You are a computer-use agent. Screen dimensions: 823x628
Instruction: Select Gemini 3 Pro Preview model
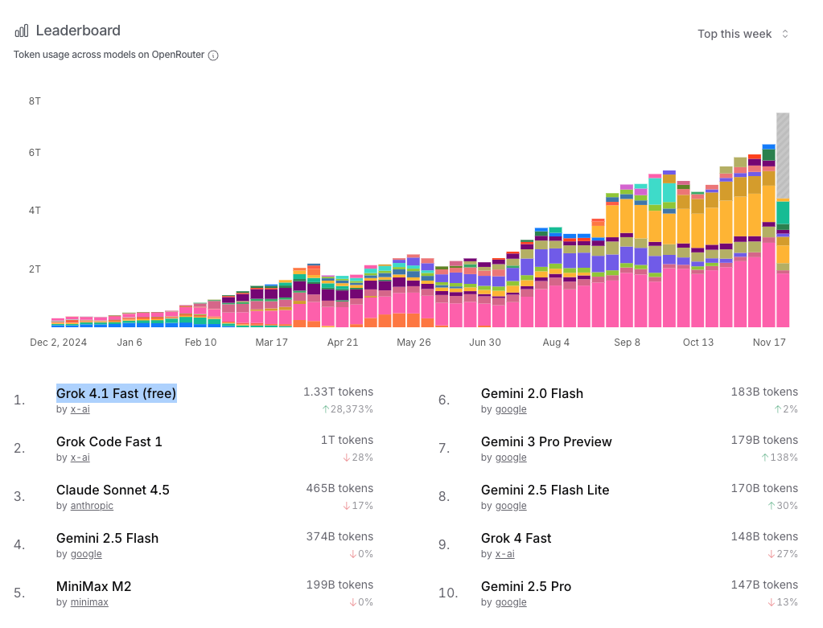pos(546,441)
